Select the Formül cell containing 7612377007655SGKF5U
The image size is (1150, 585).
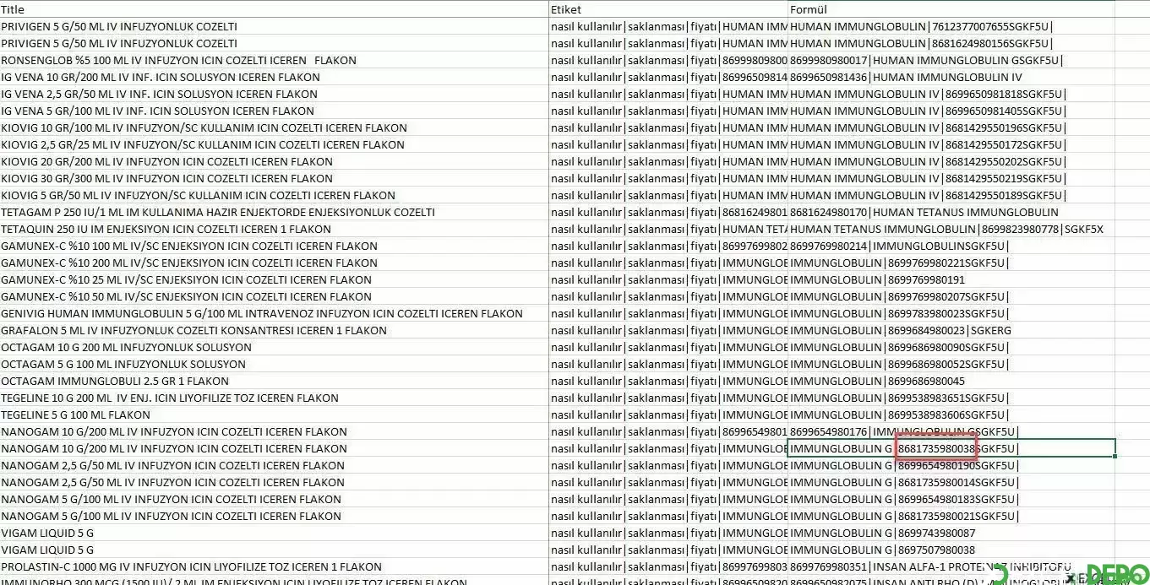tap(951, 26)
